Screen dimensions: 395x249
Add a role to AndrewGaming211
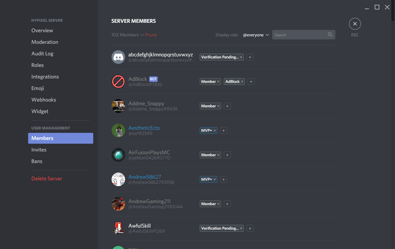227,204
